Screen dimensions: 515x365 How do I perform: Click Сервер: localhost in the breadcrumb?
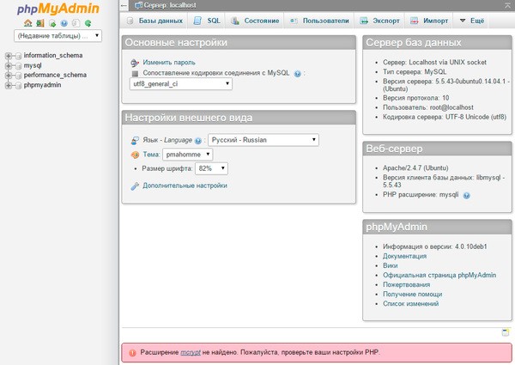(x=170, y=5)
